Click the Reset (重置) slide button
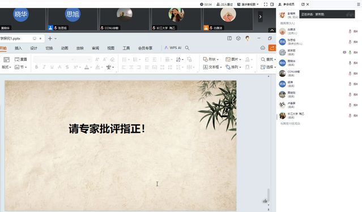The height and width of the screenshot is (212, 362). [21, 59]
